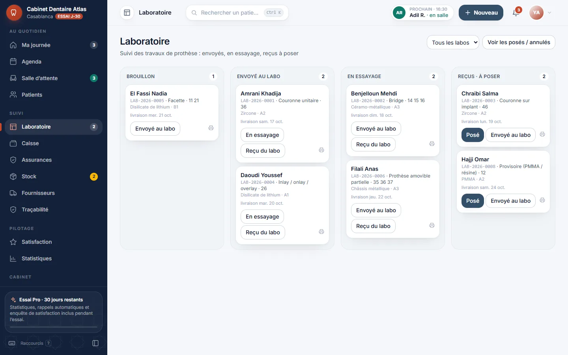The width and height of the screenshot is (568, 355).
Task: Open Satisfaction dashboard
Action: pos(54,242)
